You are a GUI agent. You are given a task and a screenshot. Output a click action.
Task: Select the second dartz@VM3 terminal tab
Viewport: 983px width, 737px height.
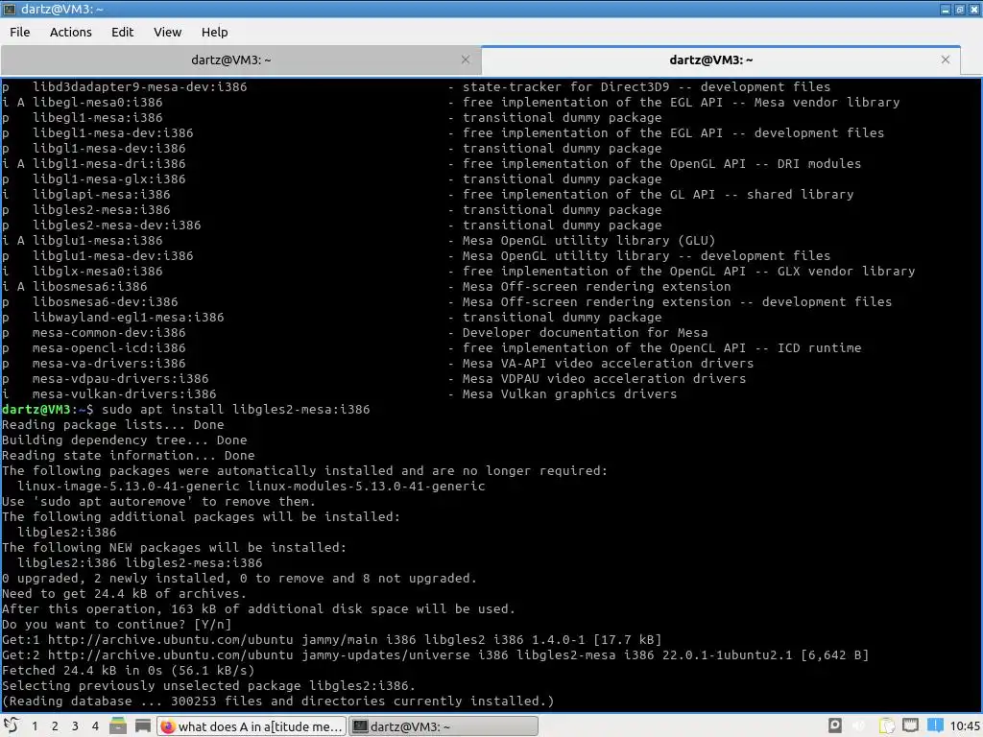click(x=711, y=60)
